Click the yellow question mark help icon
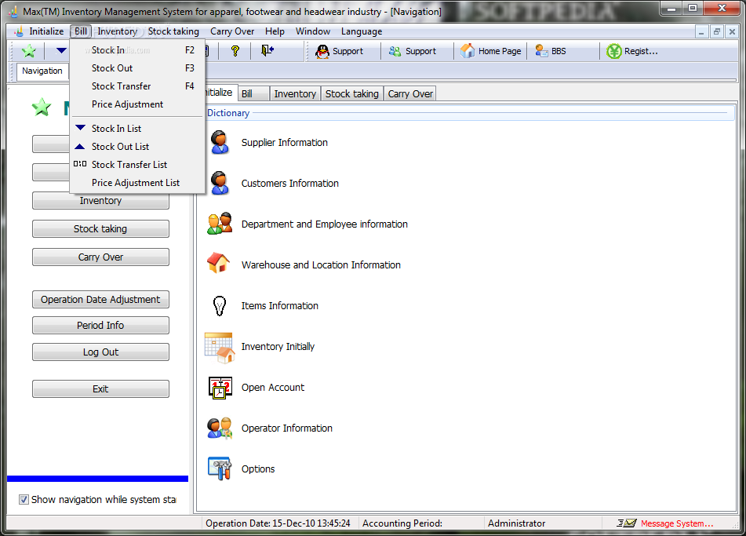Viewport: 746px width, 536px height. pos(235,51)
